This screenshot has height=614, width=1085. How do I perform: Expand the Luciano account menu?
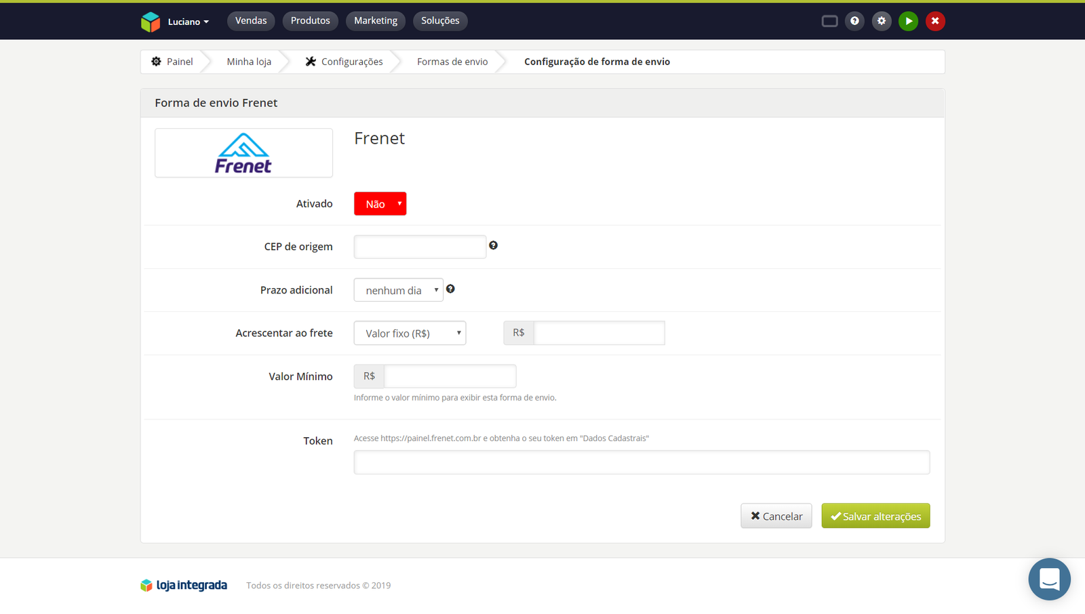pos(188,22)
